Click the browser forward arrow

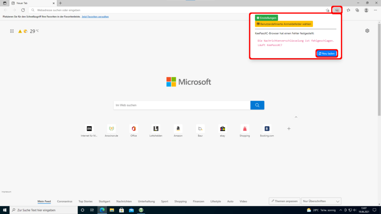pos(15,10)
